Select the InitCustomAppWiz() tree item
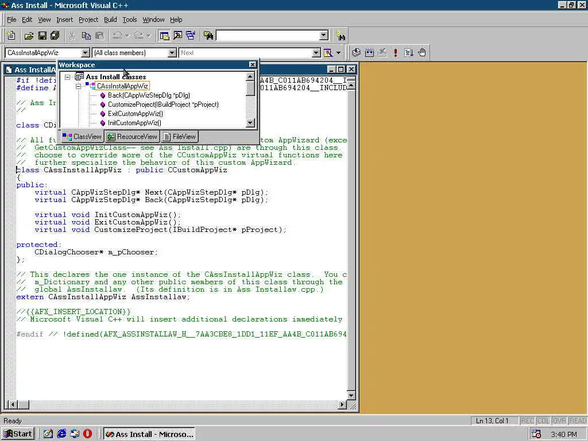 tap(134, 123)
